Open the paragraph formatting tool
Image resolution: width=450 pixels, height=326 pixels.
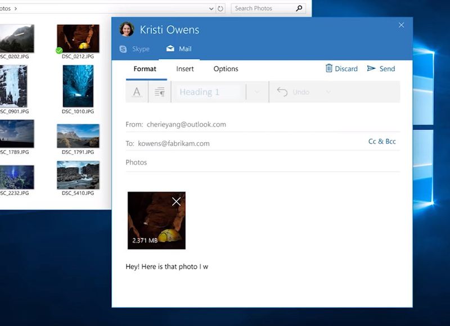point(159,92)
